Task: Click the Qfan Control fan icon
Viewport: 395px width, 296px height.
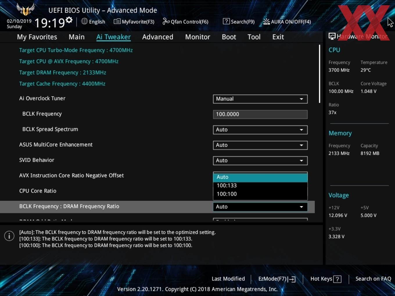Action: [166, 21]
